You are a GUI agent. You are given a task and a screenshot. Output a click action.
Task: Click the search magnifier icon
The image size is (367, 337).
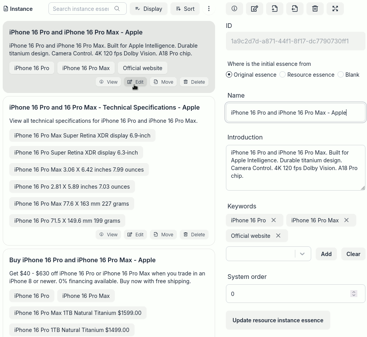tap(117, 9)
